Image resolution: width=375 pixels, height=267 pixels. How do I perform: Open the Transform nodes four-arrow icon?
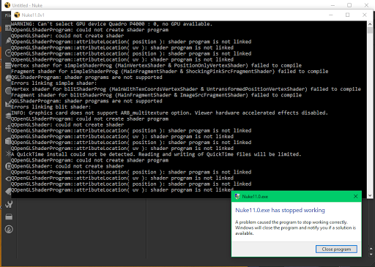tap(8, 129)
